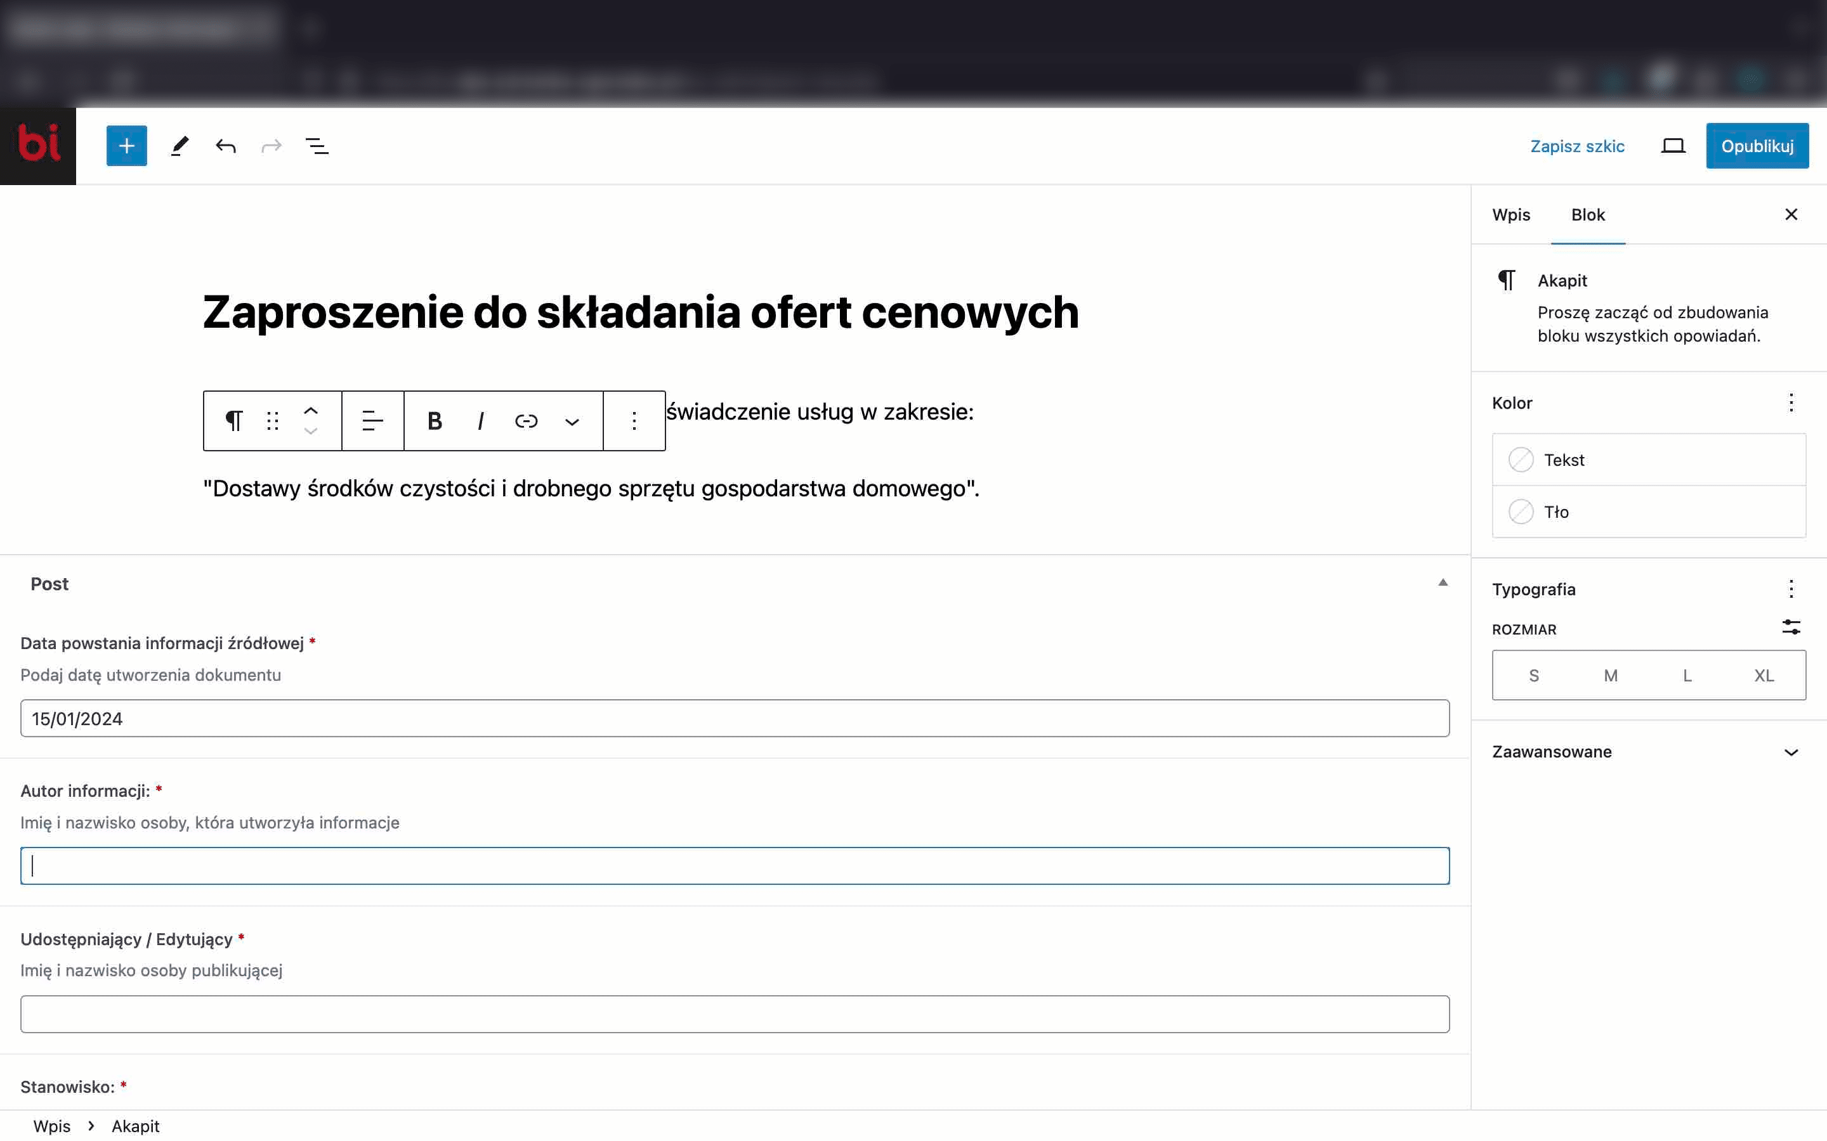Click the Kolor section heading
This screenshot has width=1827, height=1141.
1512,403
